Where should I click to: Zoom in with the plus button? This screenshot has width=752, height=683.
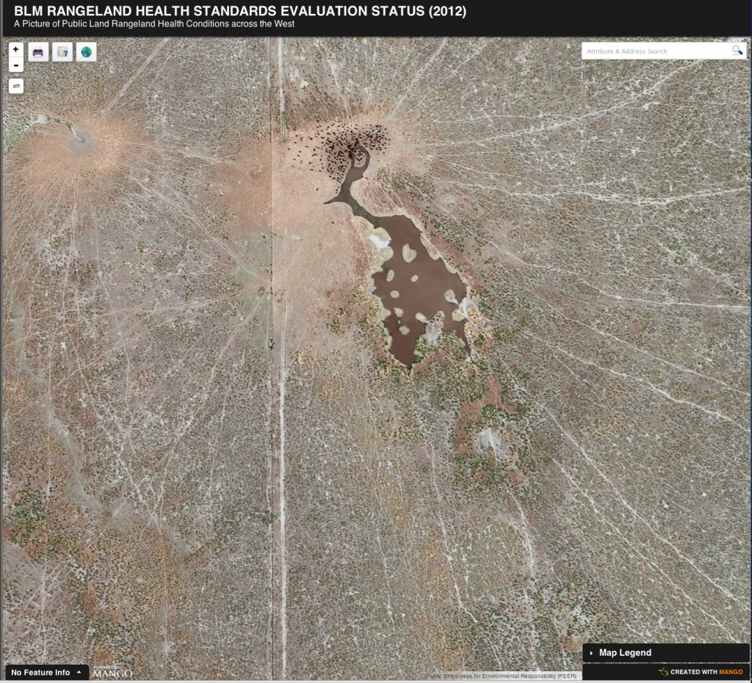point(16,49)
